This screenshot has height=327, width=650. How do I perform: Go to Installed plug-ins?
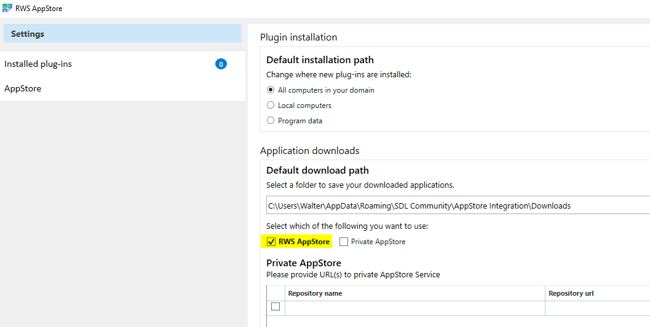coord(38,64)
